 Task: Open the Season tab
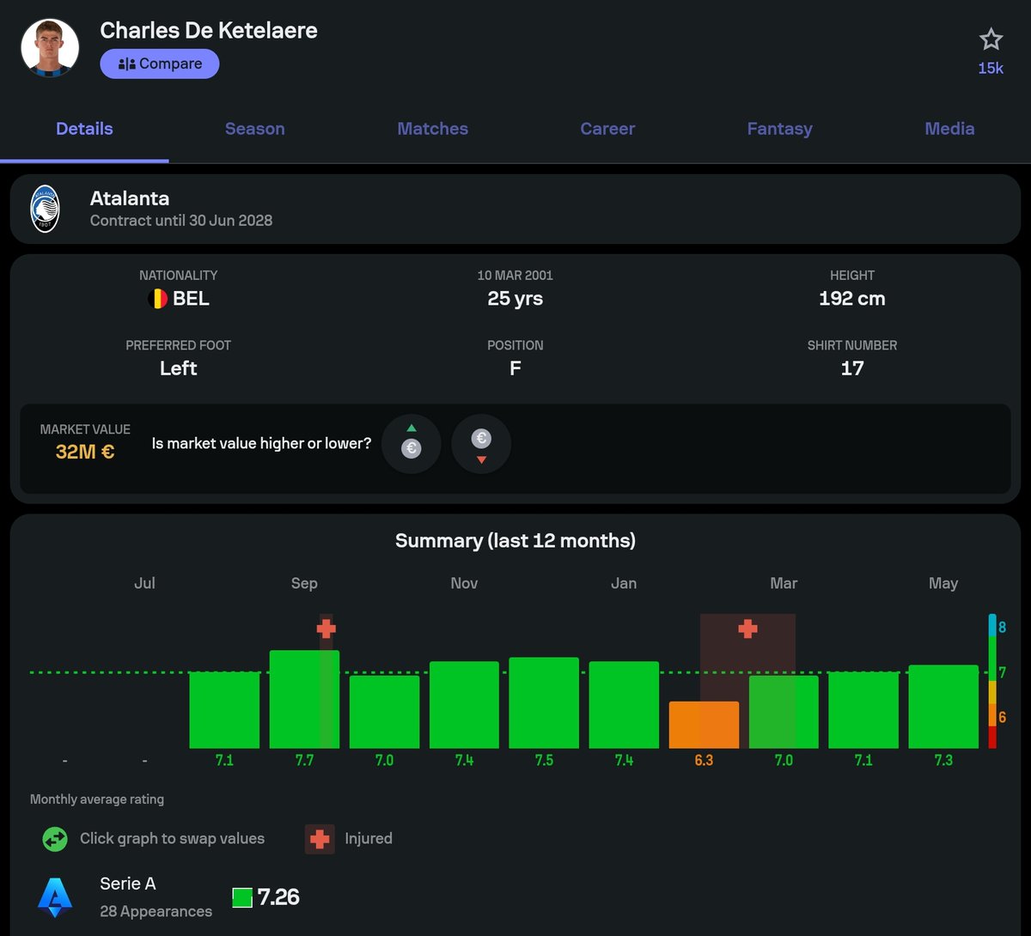click(x=255, y=129)
